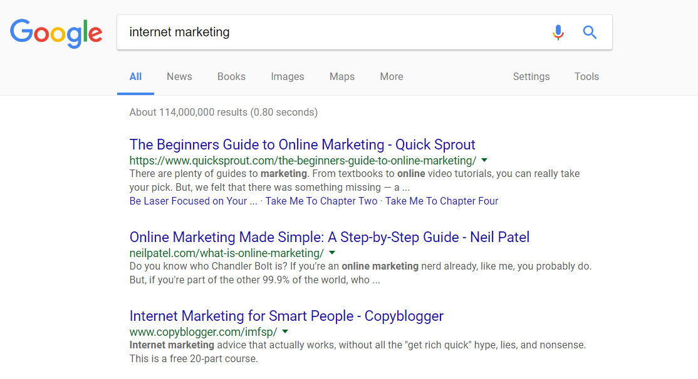Open Online Marketing Made Simple Neil Patel result

coord(330,237)
